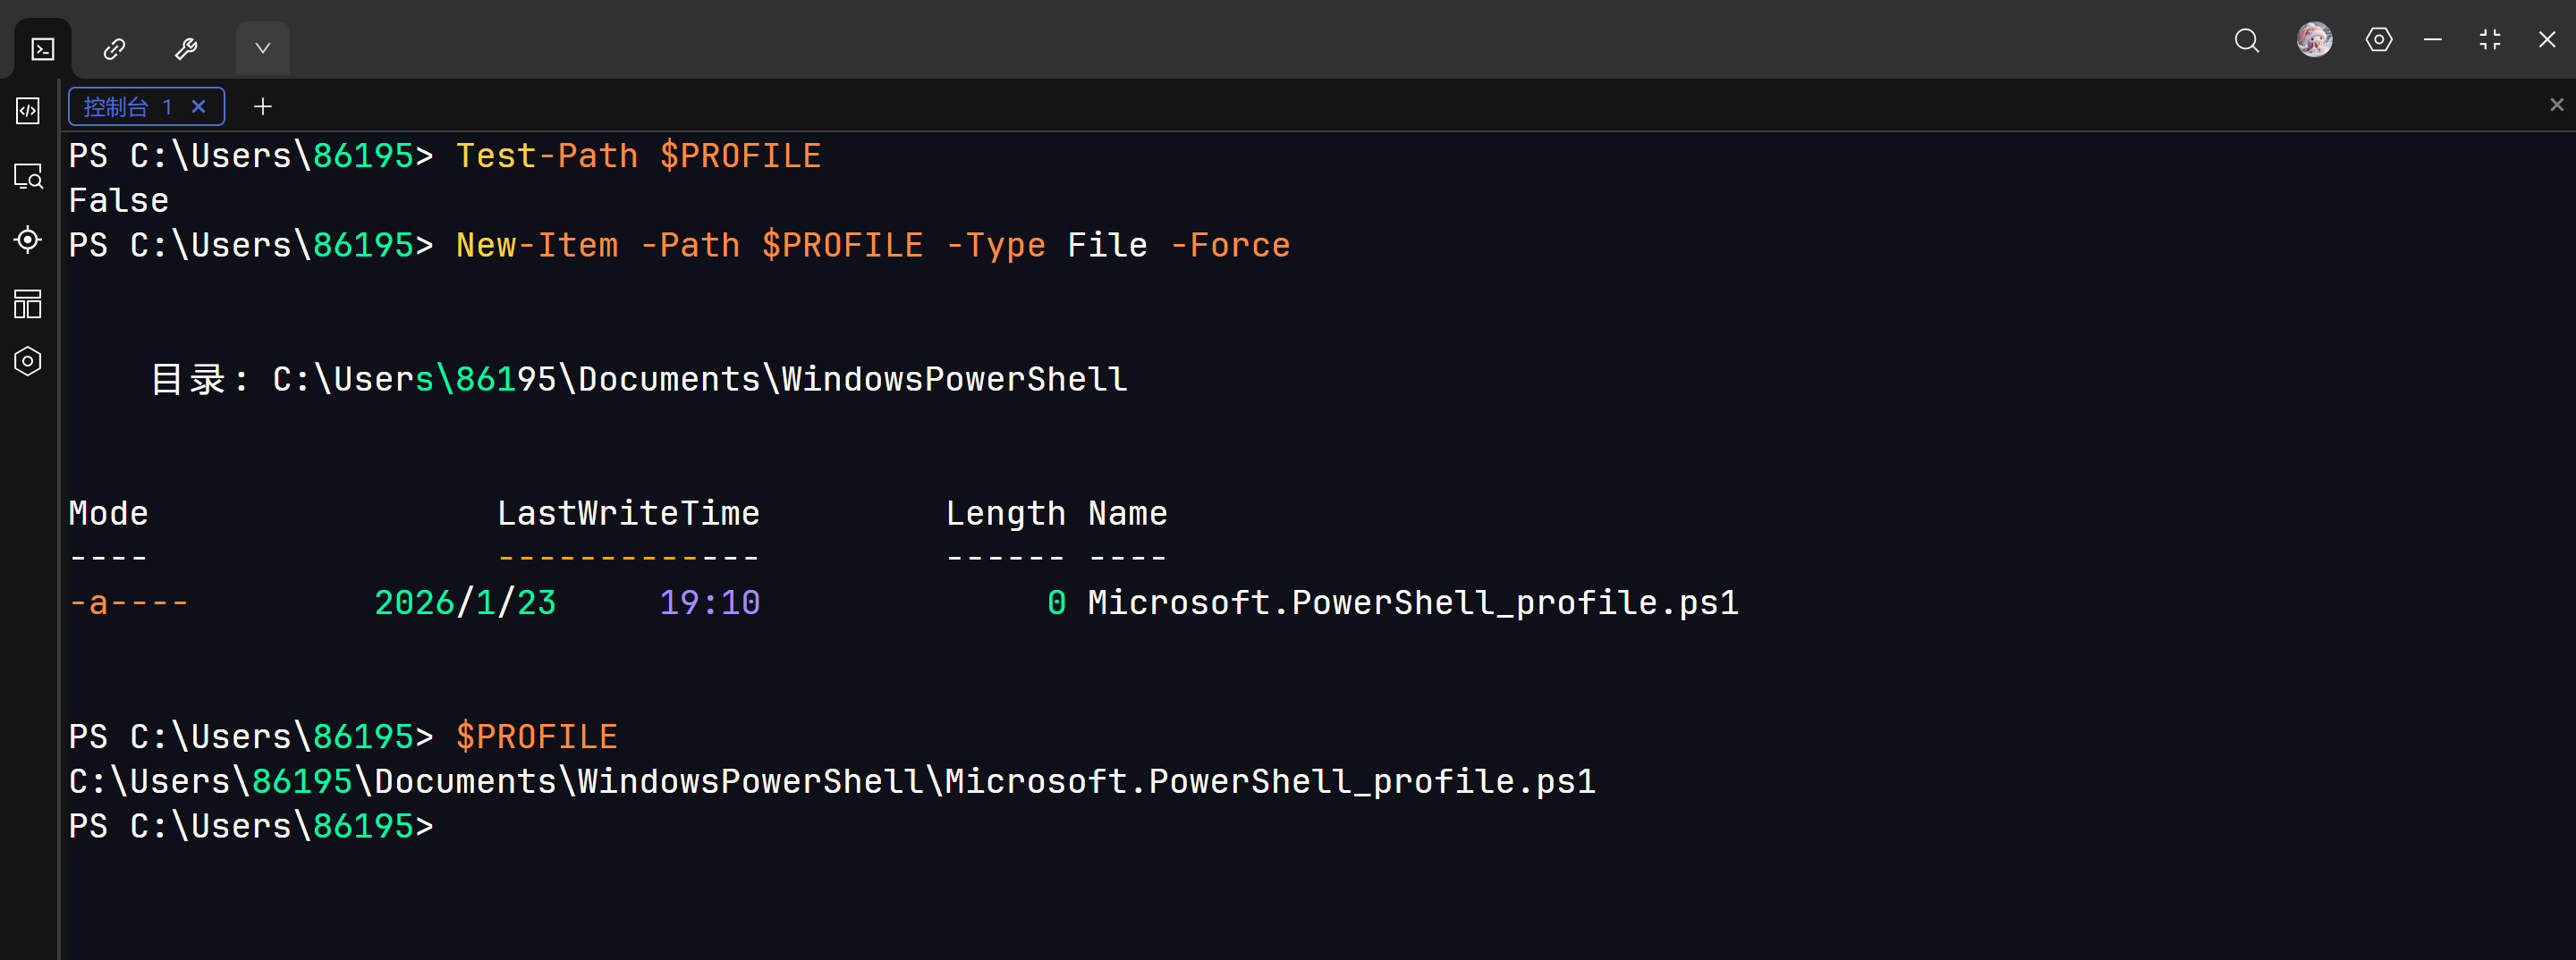Close the 控制台 1 tab

(x=199, y=105)
